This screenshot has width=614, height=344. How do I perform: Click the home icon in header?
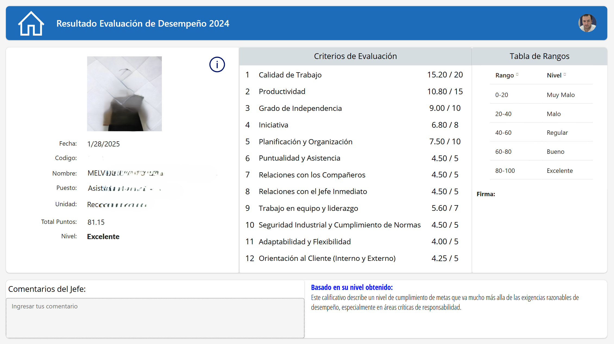[31, 24]
